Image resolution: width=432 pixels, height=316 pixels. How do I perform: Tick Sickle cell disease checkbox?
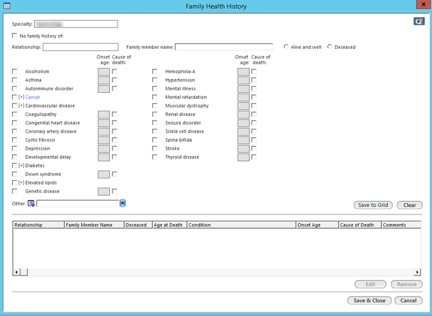tap(155, 131)
